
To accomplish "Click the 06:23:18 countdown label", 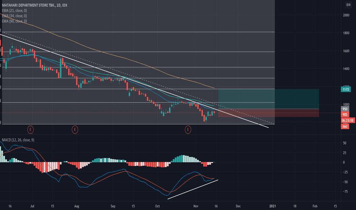I will 348,120.
